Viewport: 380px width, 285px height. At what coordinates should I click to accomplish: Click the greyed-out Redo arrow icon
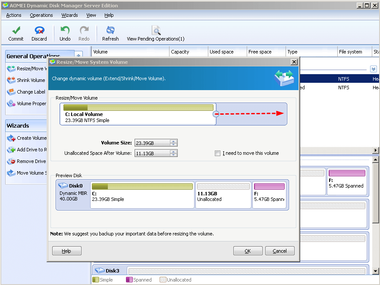click(84, 30)
